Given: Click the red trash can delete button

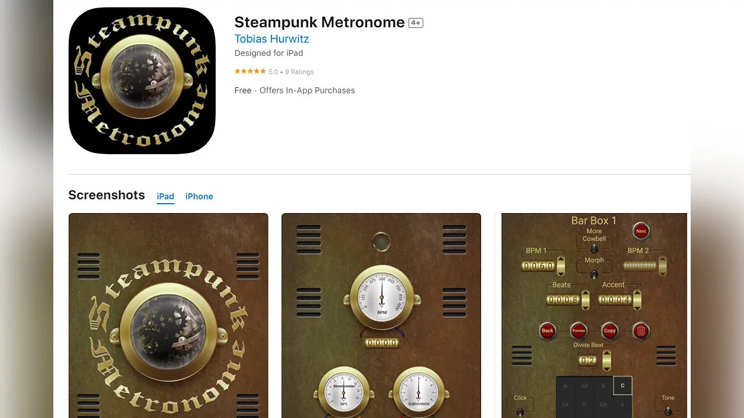Looking at the screenshot, I should (x=641, y=330).
